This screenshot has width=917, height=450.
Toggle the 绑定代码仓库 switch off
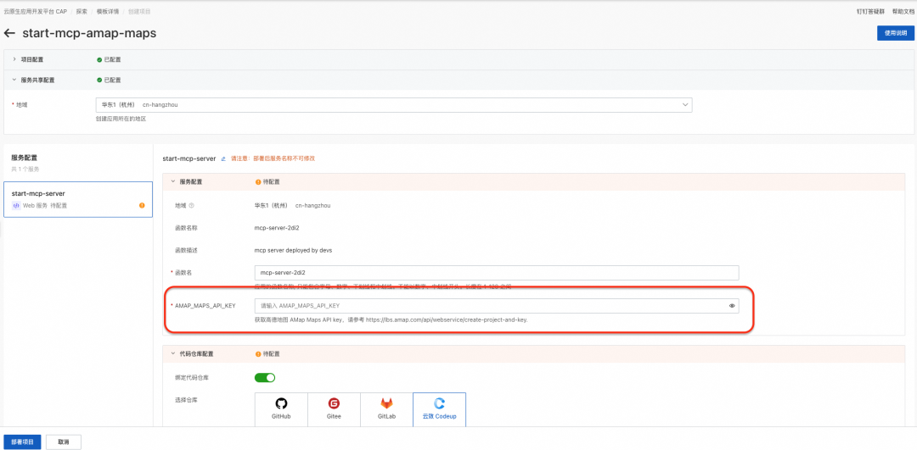tap(265, 378)
